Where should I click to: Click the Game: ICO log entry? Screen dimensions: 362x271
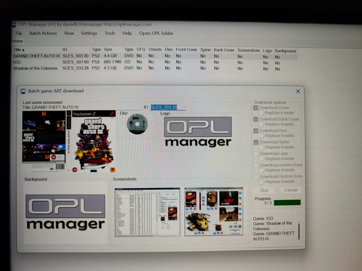point(263,218)
